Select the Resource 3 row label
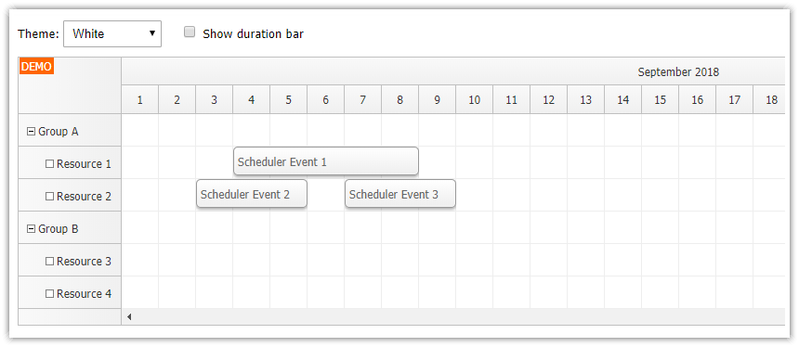 (x=70, y=261)
